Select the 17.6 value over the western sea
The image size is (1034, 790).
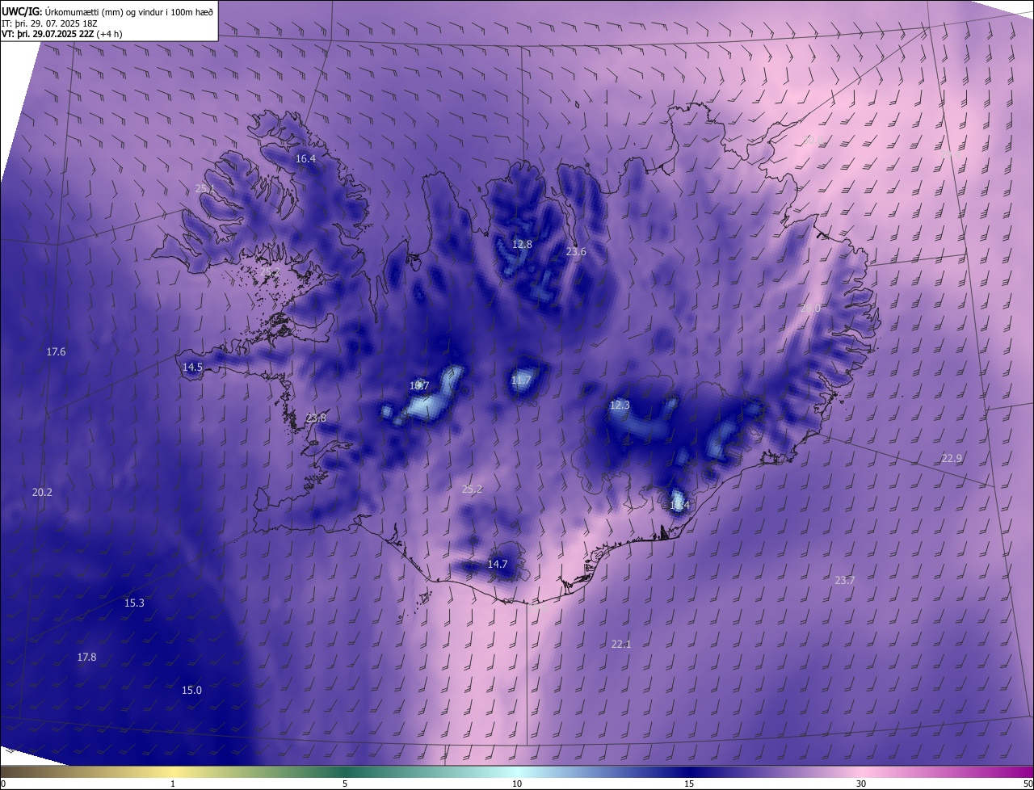point(56,352)
